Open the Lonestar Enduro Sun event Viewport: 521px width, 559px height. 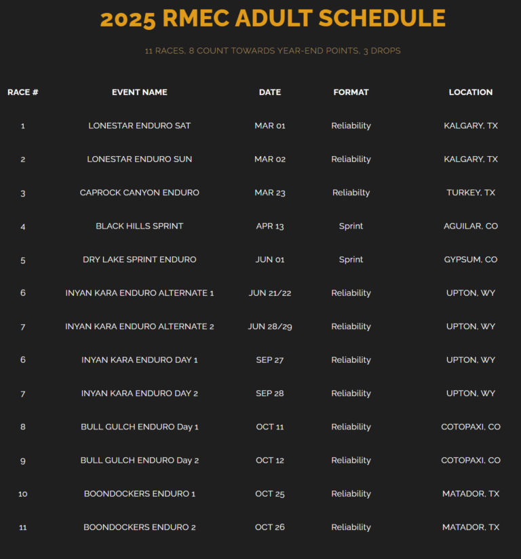point(140,159)
